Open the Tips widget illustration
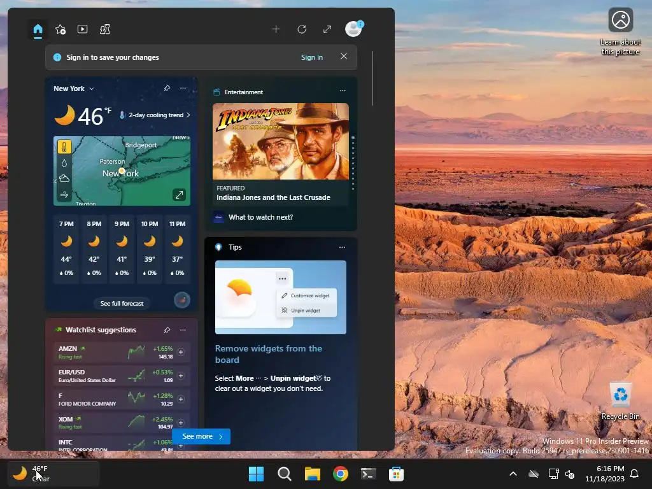652x489 pixels. tap(281, 297)
